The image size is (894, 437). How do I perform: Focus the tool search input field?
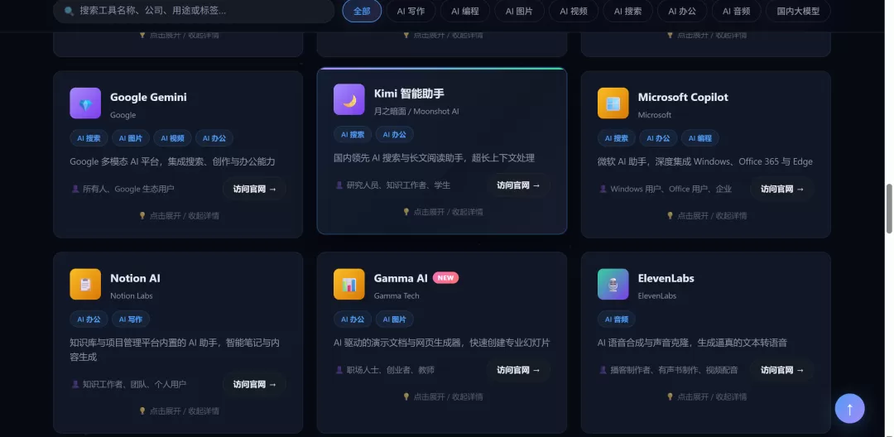pos(194,11)
